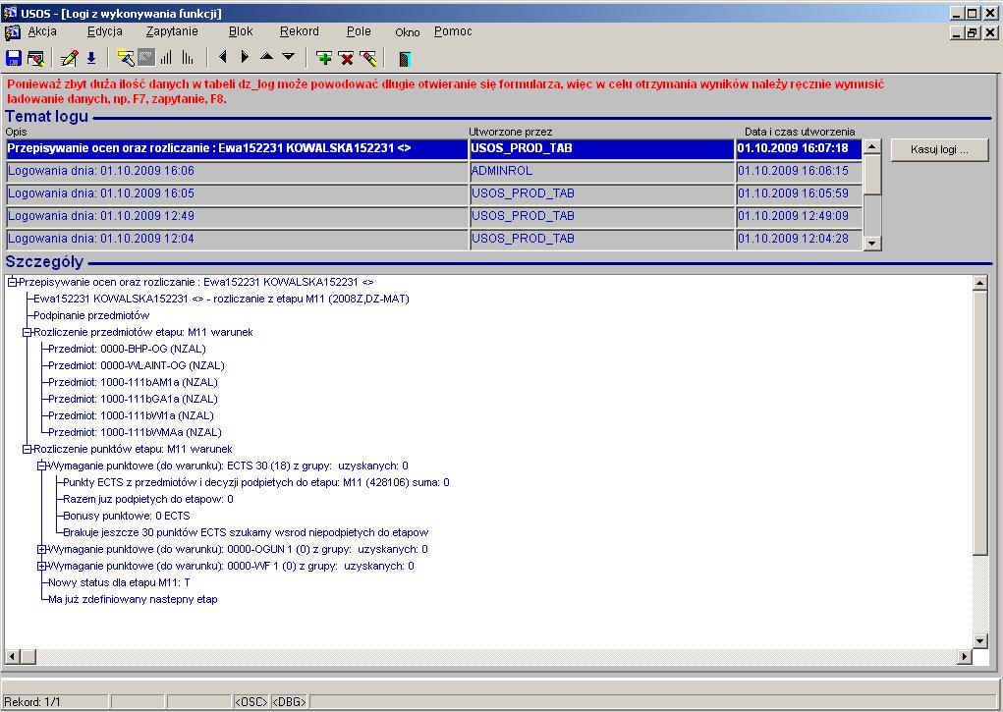Viewport: 1003px width, 712px height.
Task: Select tree item Podpinanie przedmiotów
Action: pyautogui.click(x=91, y=315)
